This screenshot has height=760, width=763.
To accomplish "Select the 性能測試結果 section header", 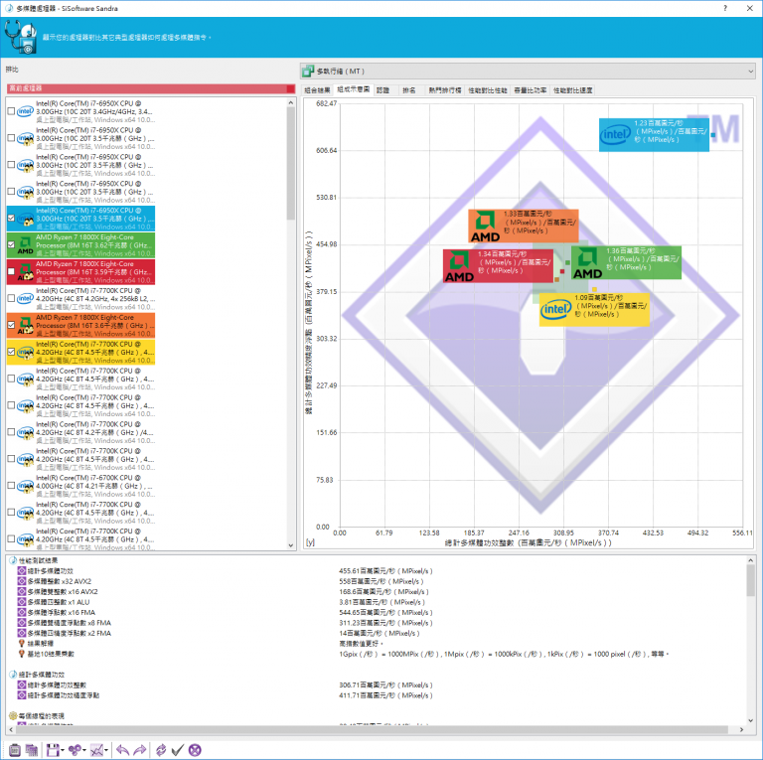I will click(x=38, y=560).
